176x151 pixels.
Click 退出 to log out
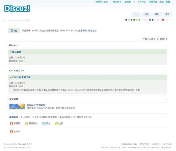(x=161, y=2)
